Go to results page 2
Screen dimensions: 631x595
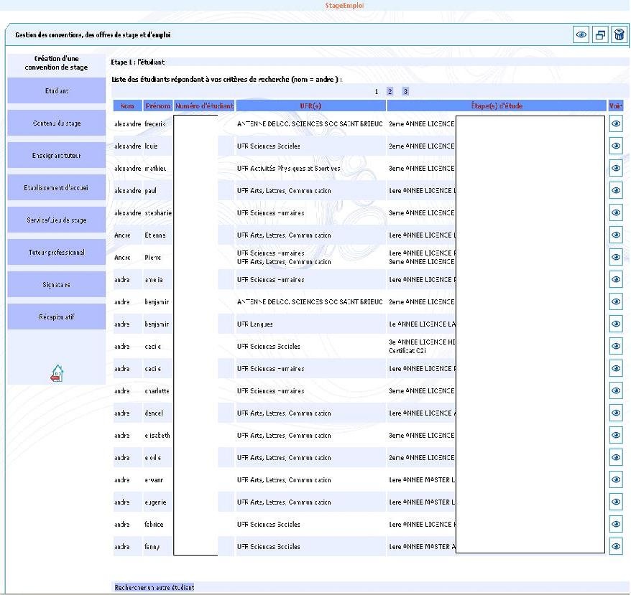coord(390,91)
